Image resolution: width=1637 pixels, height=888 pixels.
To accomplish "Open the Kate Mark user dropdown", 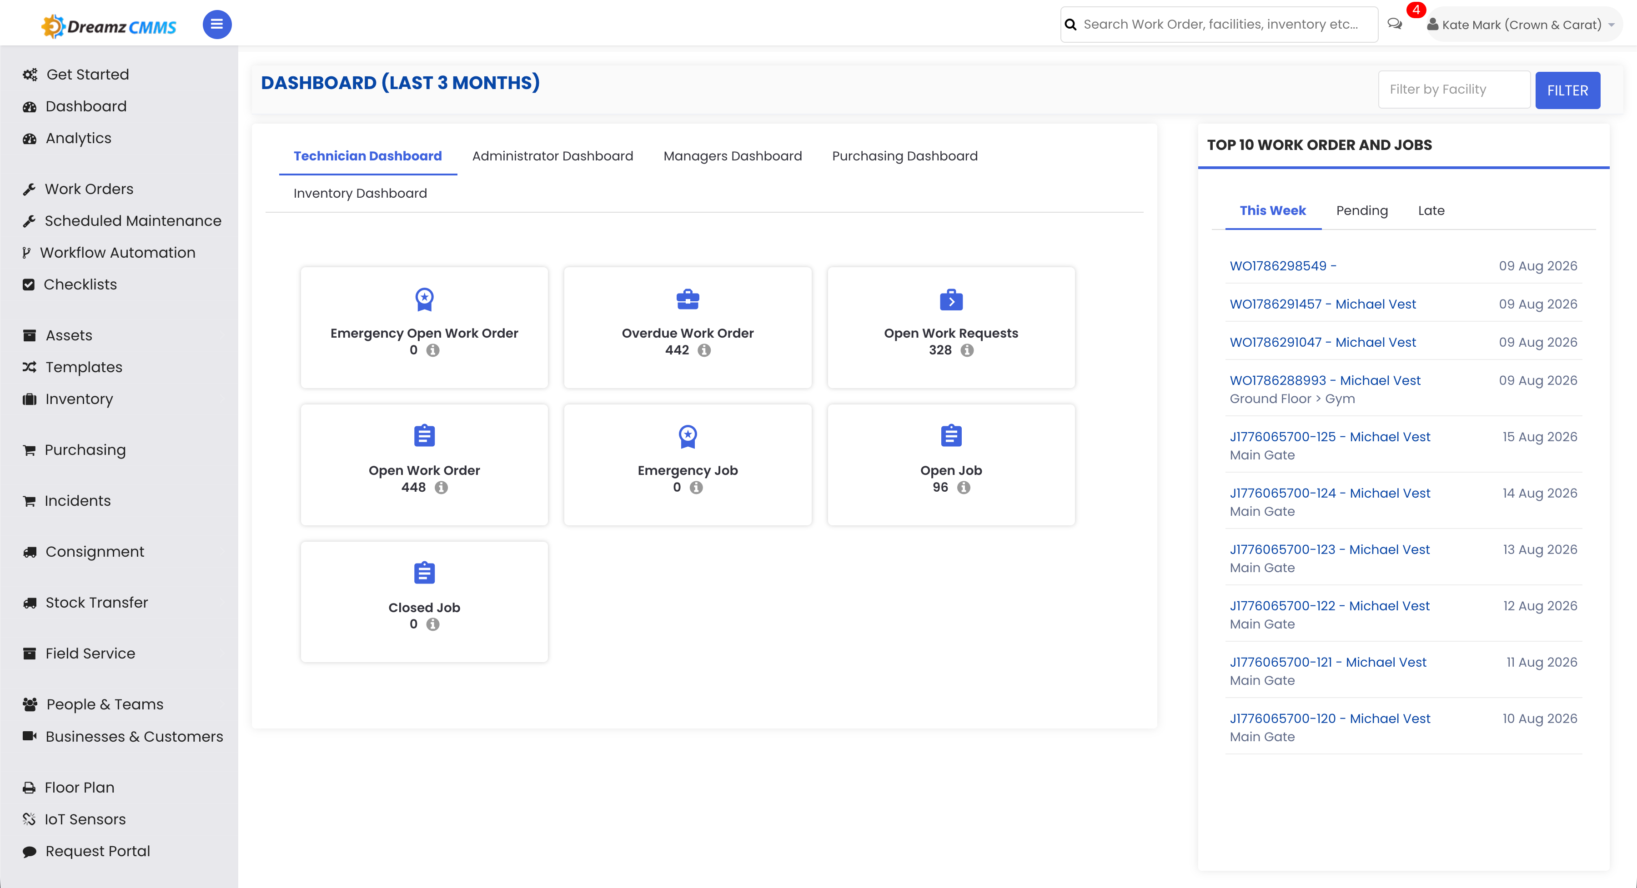I will point(1522,25).
